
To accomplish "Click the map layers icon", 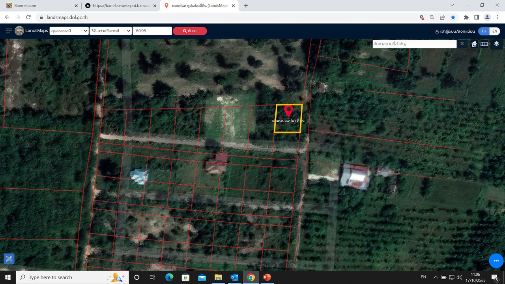I will (x=496, y=44).
